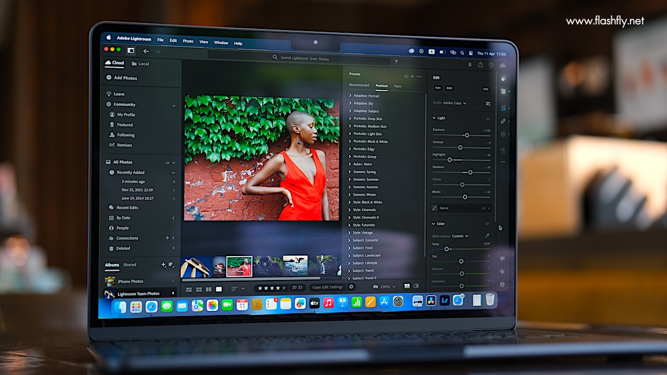Open the filter funnel next to search
This screenshot has width=667, height=375.
coord(396,62)
